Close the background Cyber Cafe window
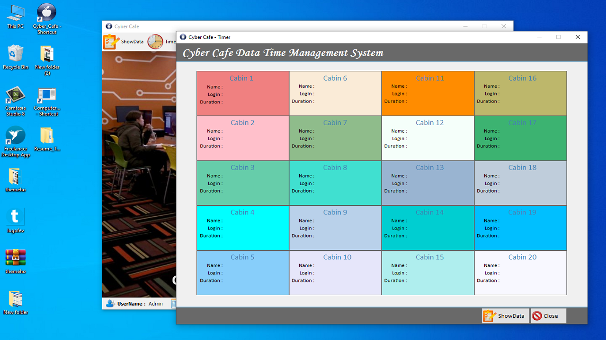 click(x=504, y=26)
